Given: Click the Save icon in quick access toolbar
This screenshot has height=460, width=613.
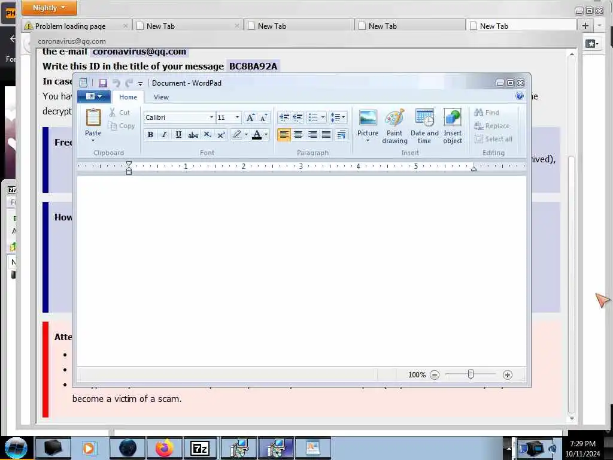Looking at the screenshot, I should click(x=103, y=83).
